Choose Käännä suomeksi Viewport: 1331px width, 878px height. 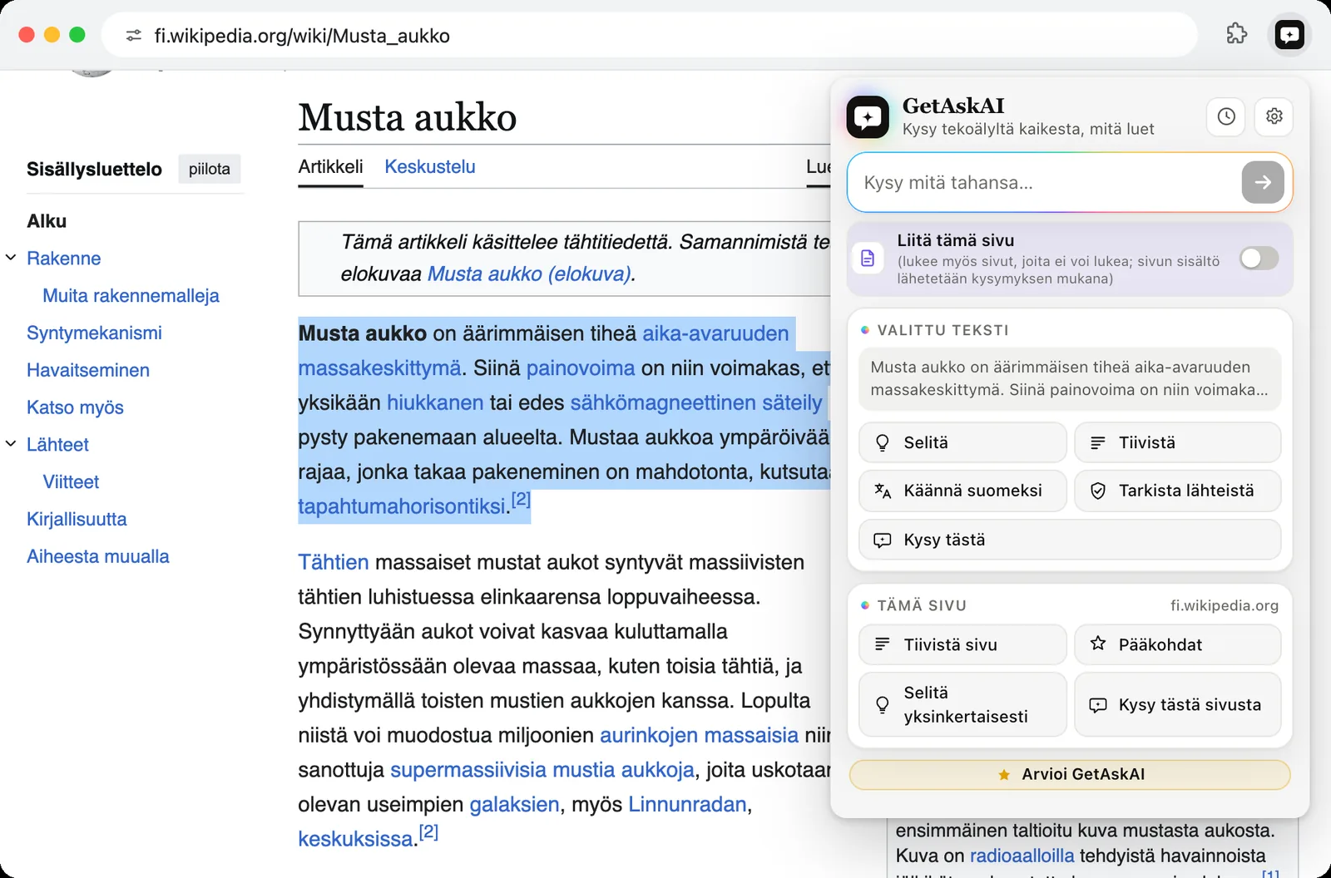tap(962, 491)
